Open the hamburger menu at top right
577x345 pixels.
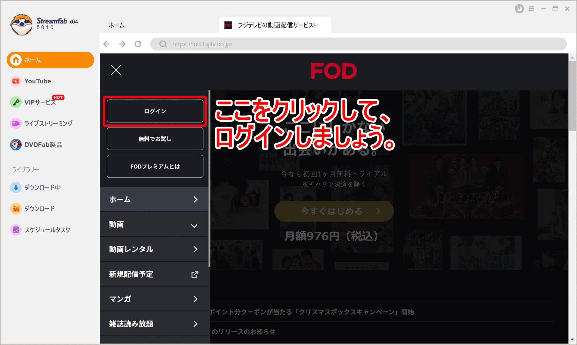click(531, 9)
